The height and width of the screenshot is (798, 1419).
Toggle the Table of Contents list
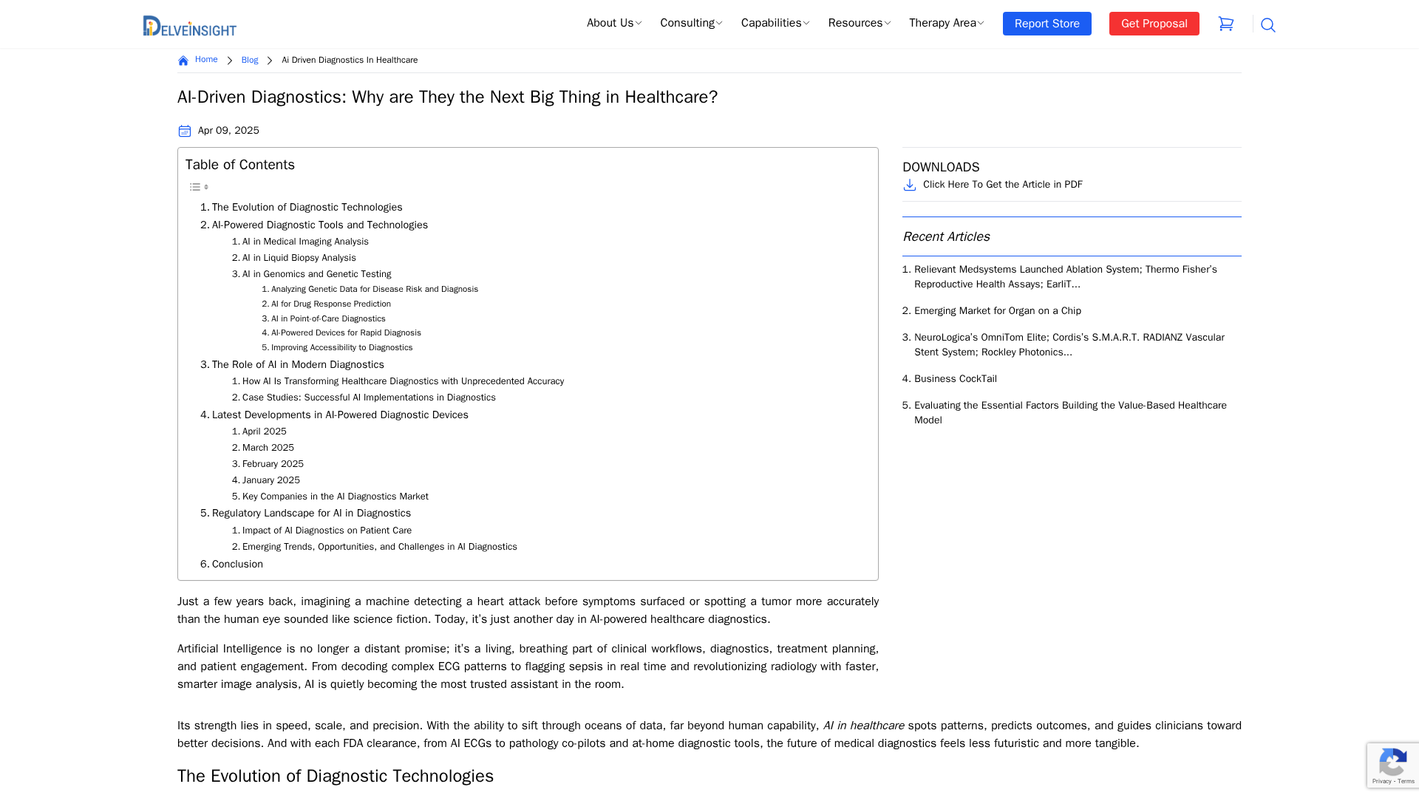199,187
